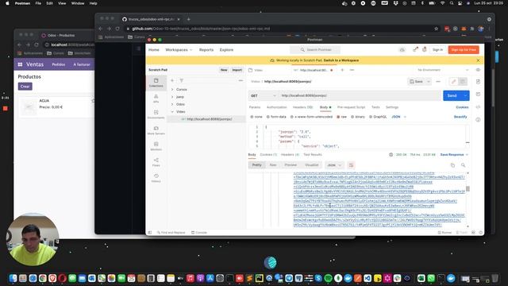508x286 pixels.
Task: Open the comment mode icon beside pencil
Action: [463, 81]
